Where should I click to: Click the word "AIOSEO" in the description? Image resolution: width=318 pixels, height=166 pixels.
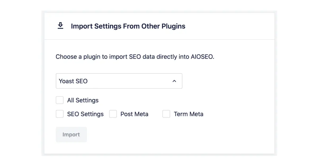click(x=202, y=57)
